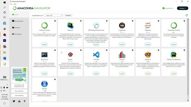Install Glueviz
Viewport: 191px width, 107px height.
click(x=122, y=74)
